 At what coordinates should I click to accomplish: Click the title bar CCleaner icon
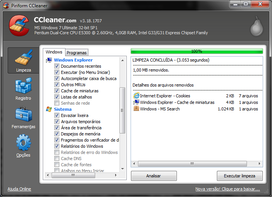[x=6, y=5]
